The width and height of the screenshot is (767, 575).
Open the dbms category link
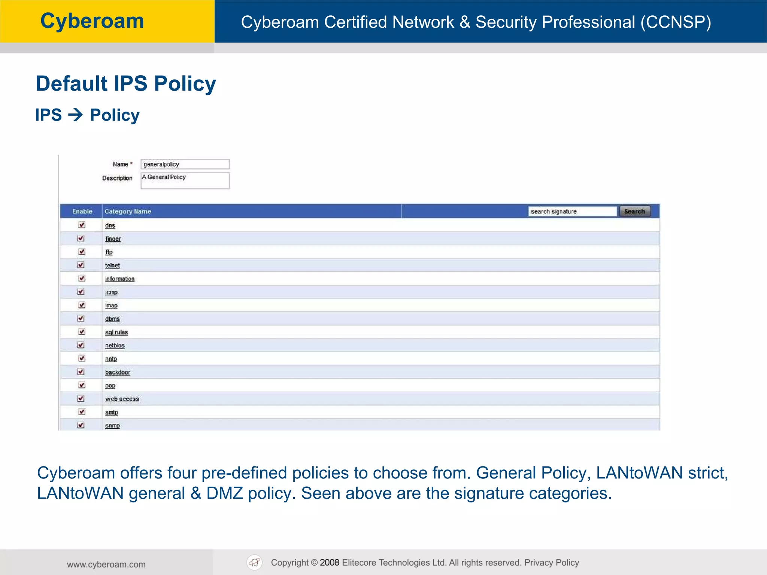[x=112, y=319]
